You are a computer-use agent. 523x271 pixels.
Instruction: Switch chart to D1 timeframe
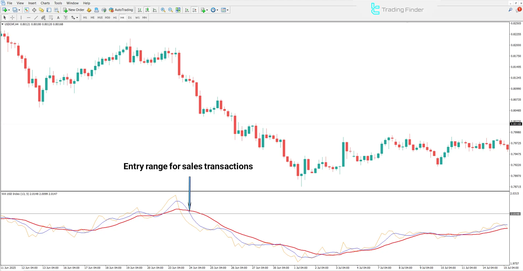tap(130, 17)
